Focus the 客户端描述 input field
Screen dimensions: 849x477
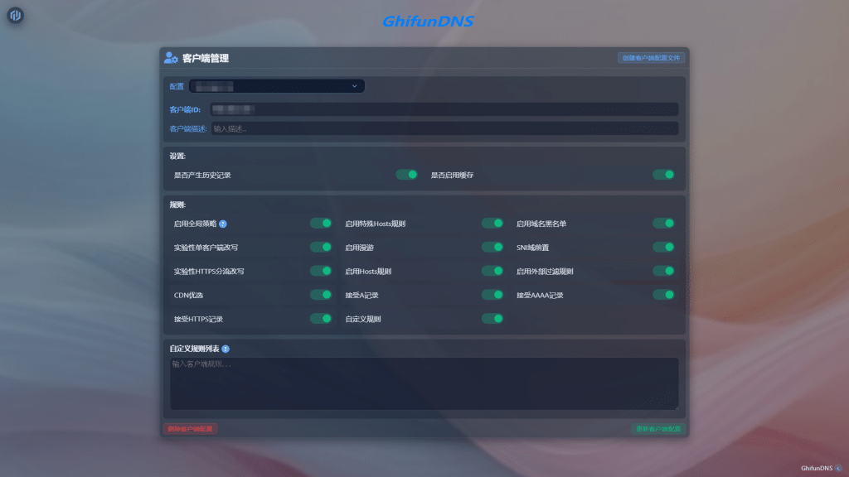[444, 128]
